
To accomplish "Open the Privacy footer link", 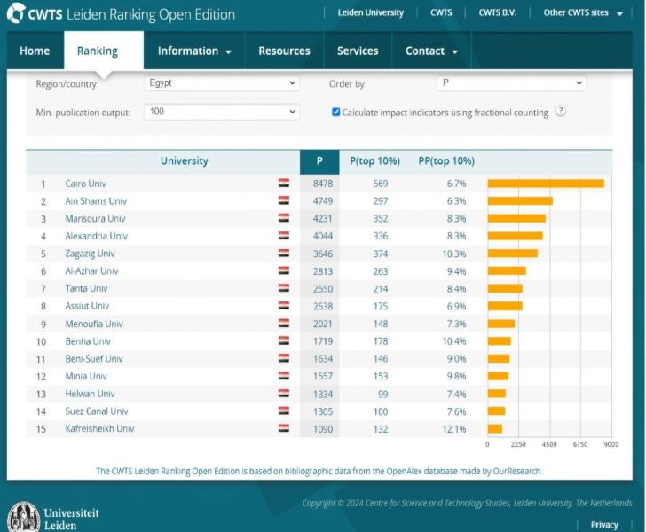I will pos(604,525).
